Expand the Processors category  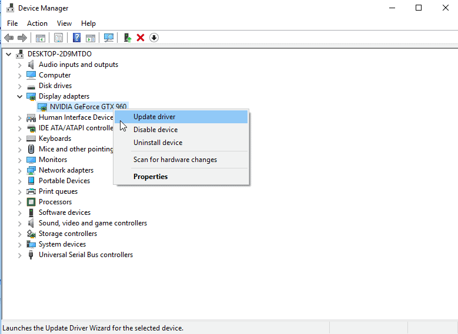(19, 203)
